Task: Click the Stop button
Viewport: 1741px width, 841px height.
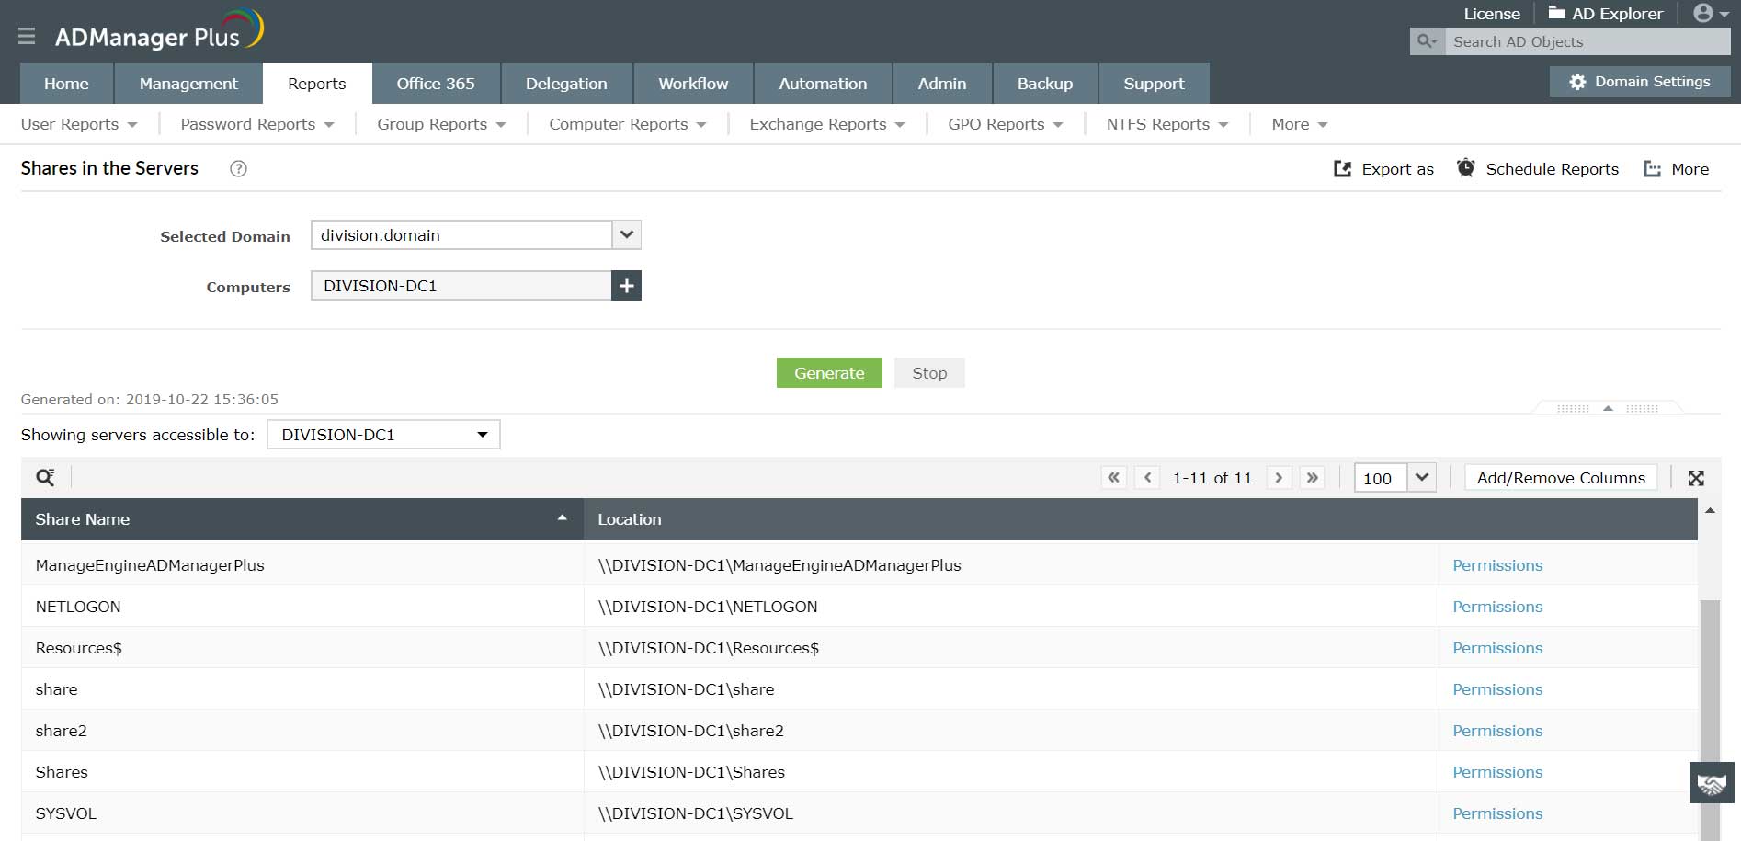Action: pos(929,373)
